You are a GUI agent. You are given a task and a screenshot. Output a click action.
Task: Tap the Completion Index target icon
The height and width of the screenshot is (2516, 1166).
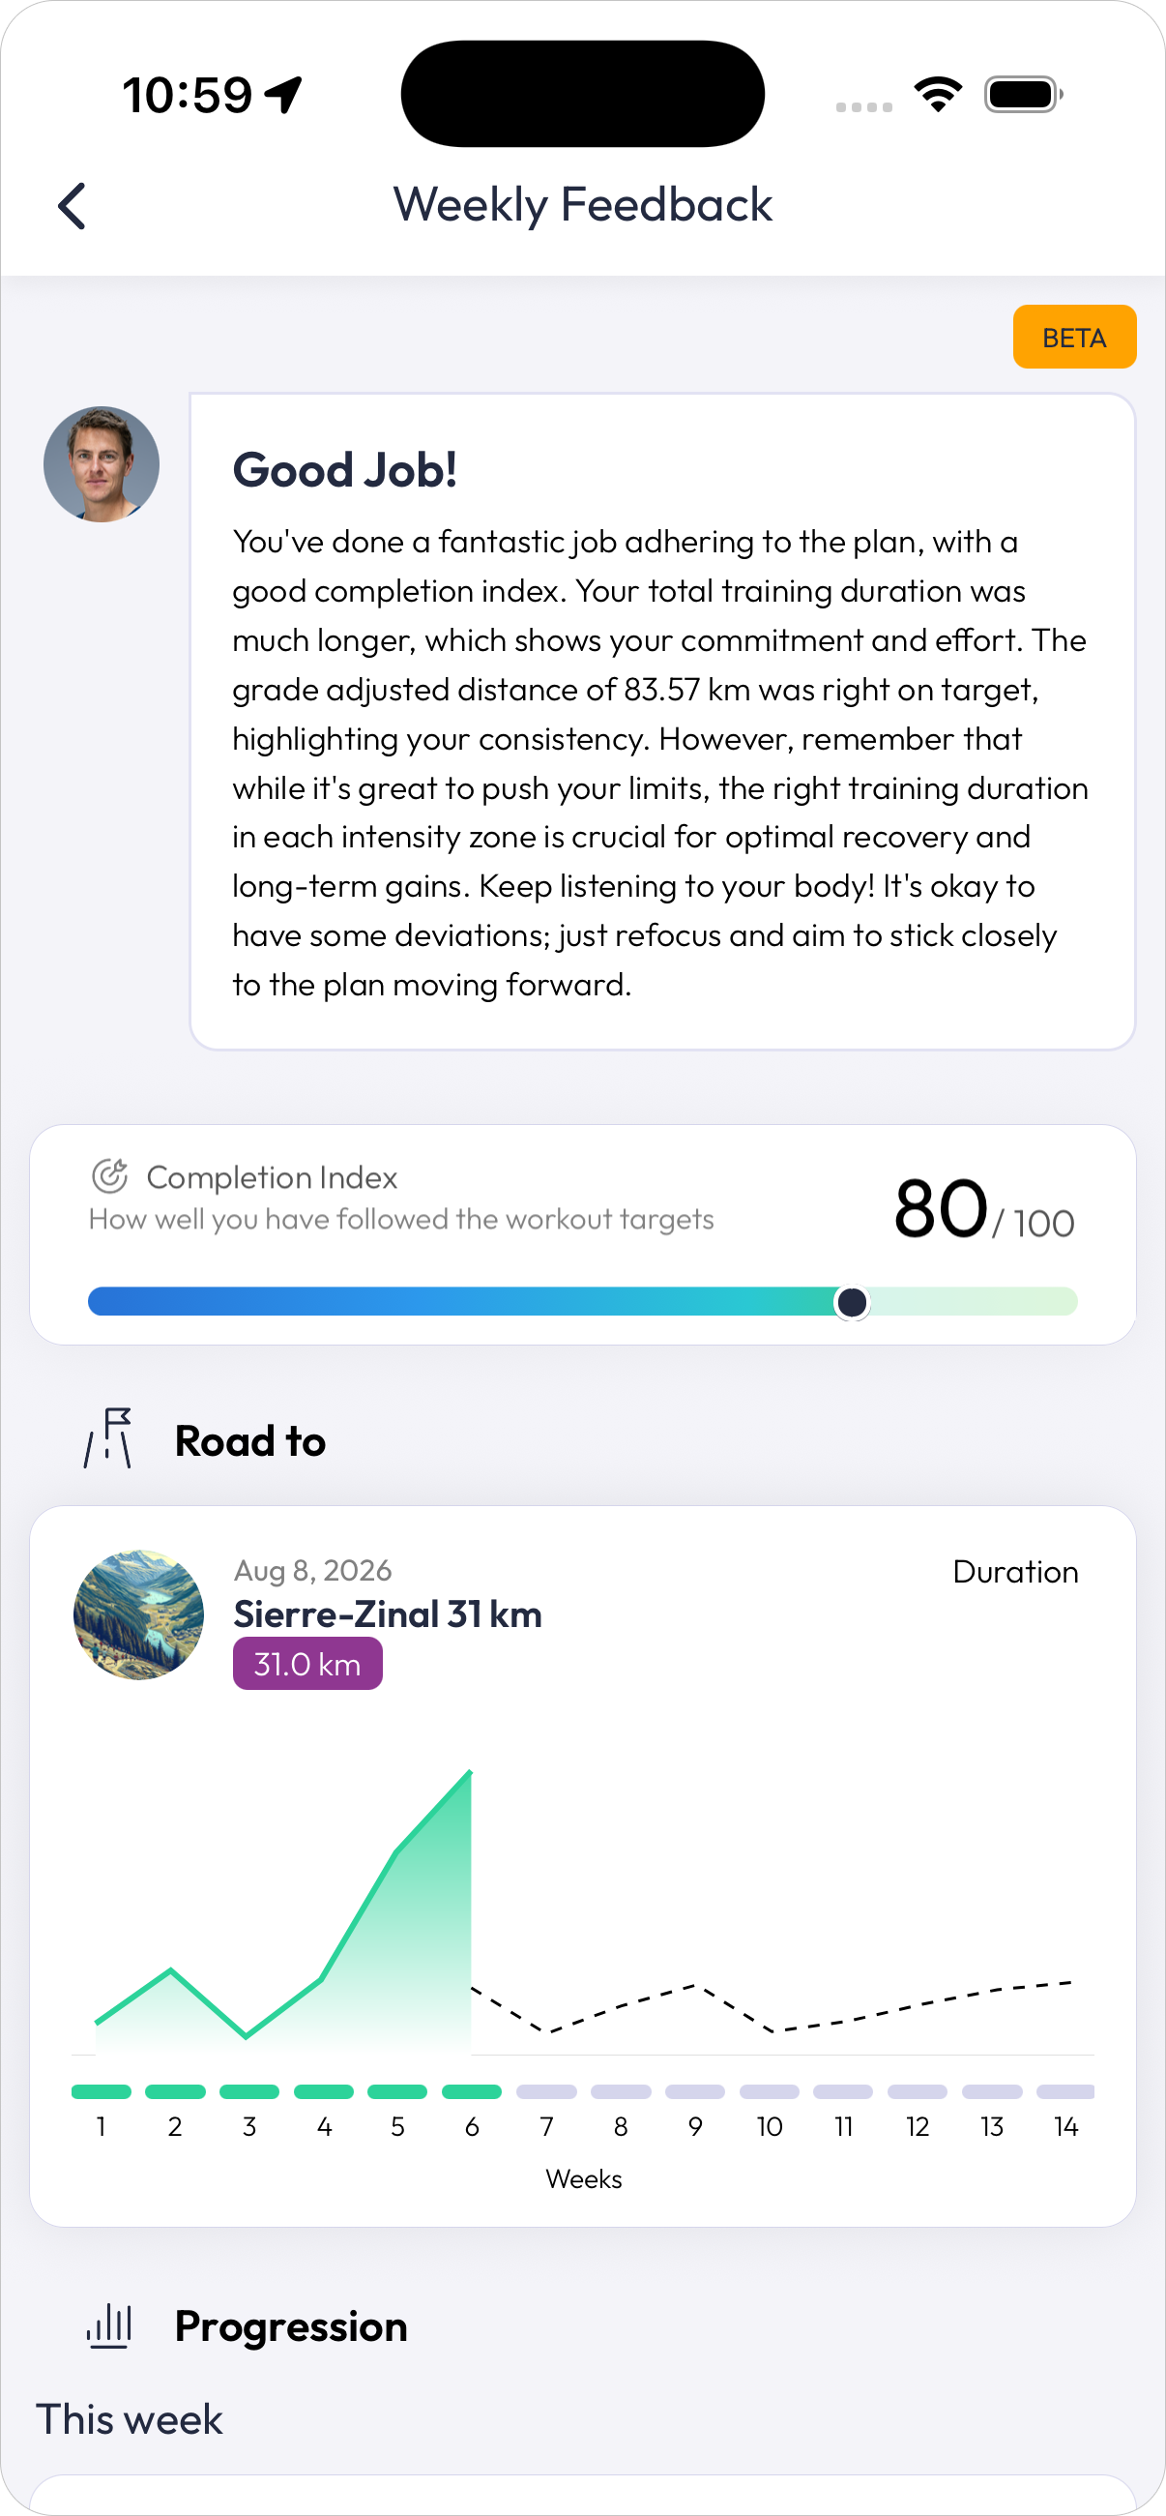(x=110, y=1176)
